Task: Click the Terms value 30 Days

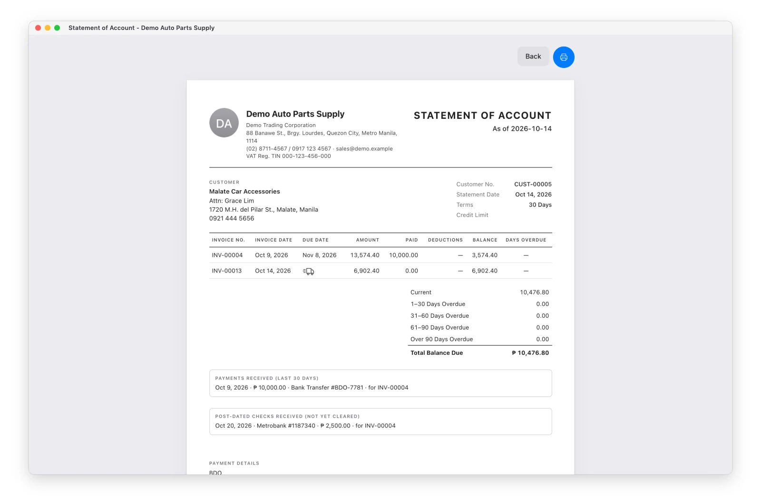Action: point(540,205)
